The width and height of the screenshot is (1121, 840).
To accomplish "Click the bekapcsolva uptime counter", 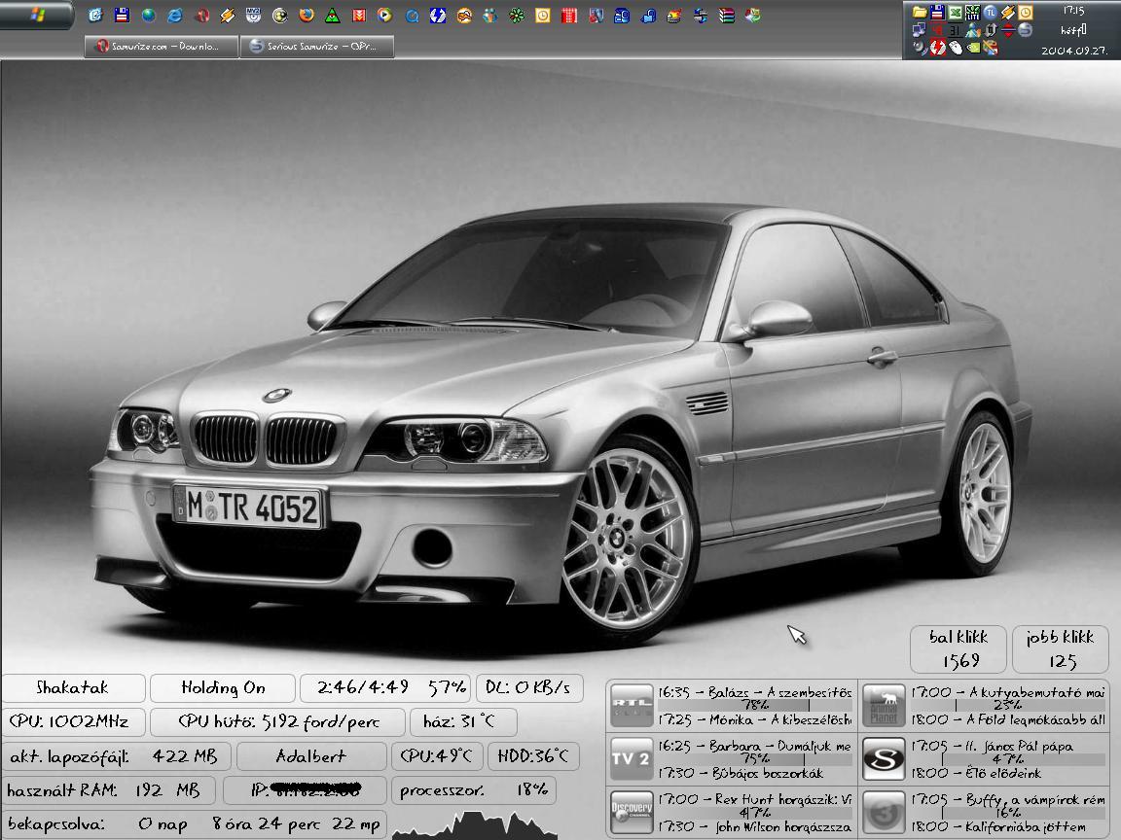I will (195, 823).
